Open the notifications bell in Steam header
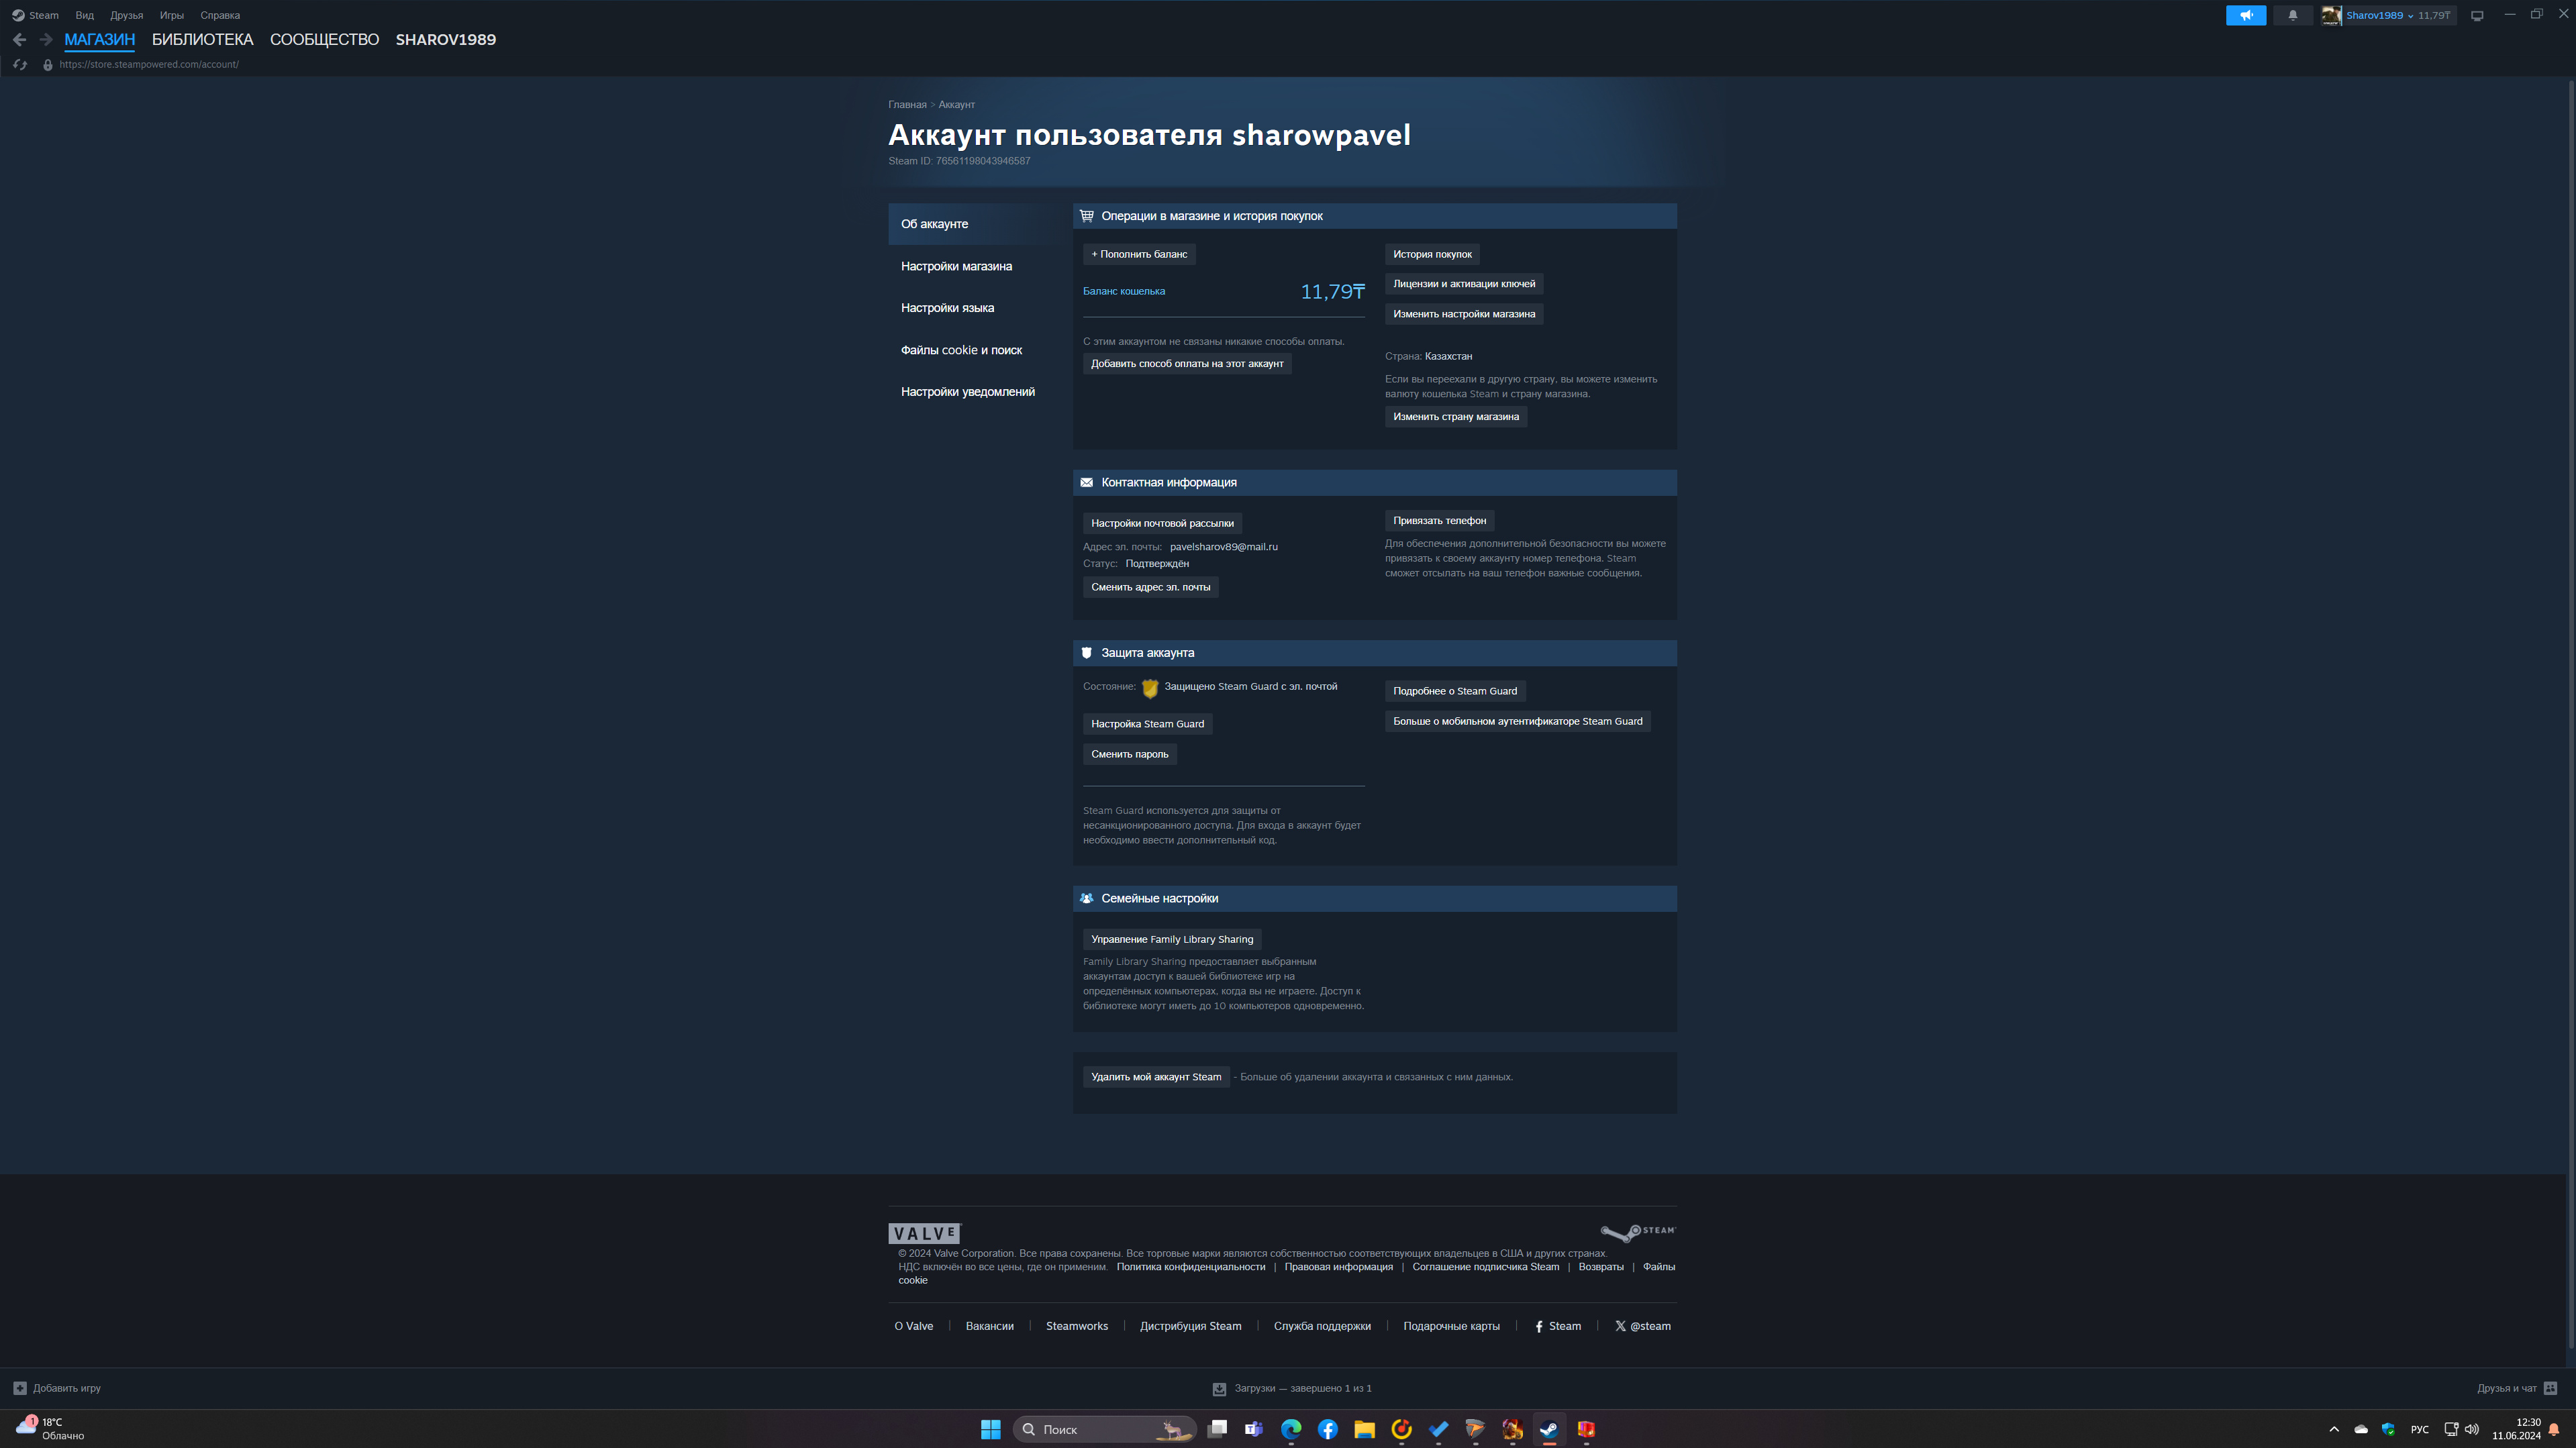 [2293, 15]
